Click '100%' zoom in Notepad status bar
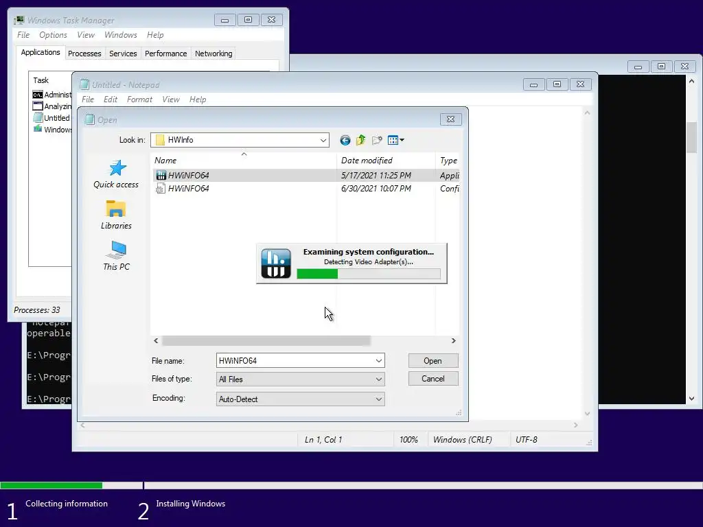703x527 pixels. coord(408,440)
